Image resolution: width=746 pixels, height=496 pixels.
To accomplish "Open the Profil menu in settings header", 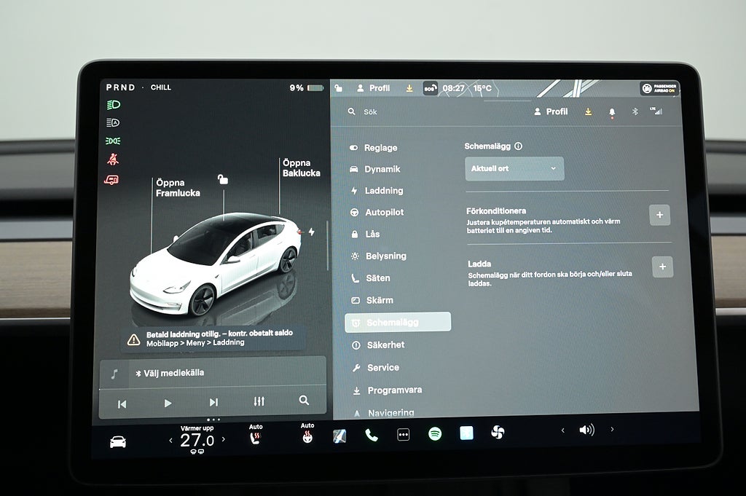I will pyautogui.click(x=551, y=111).
